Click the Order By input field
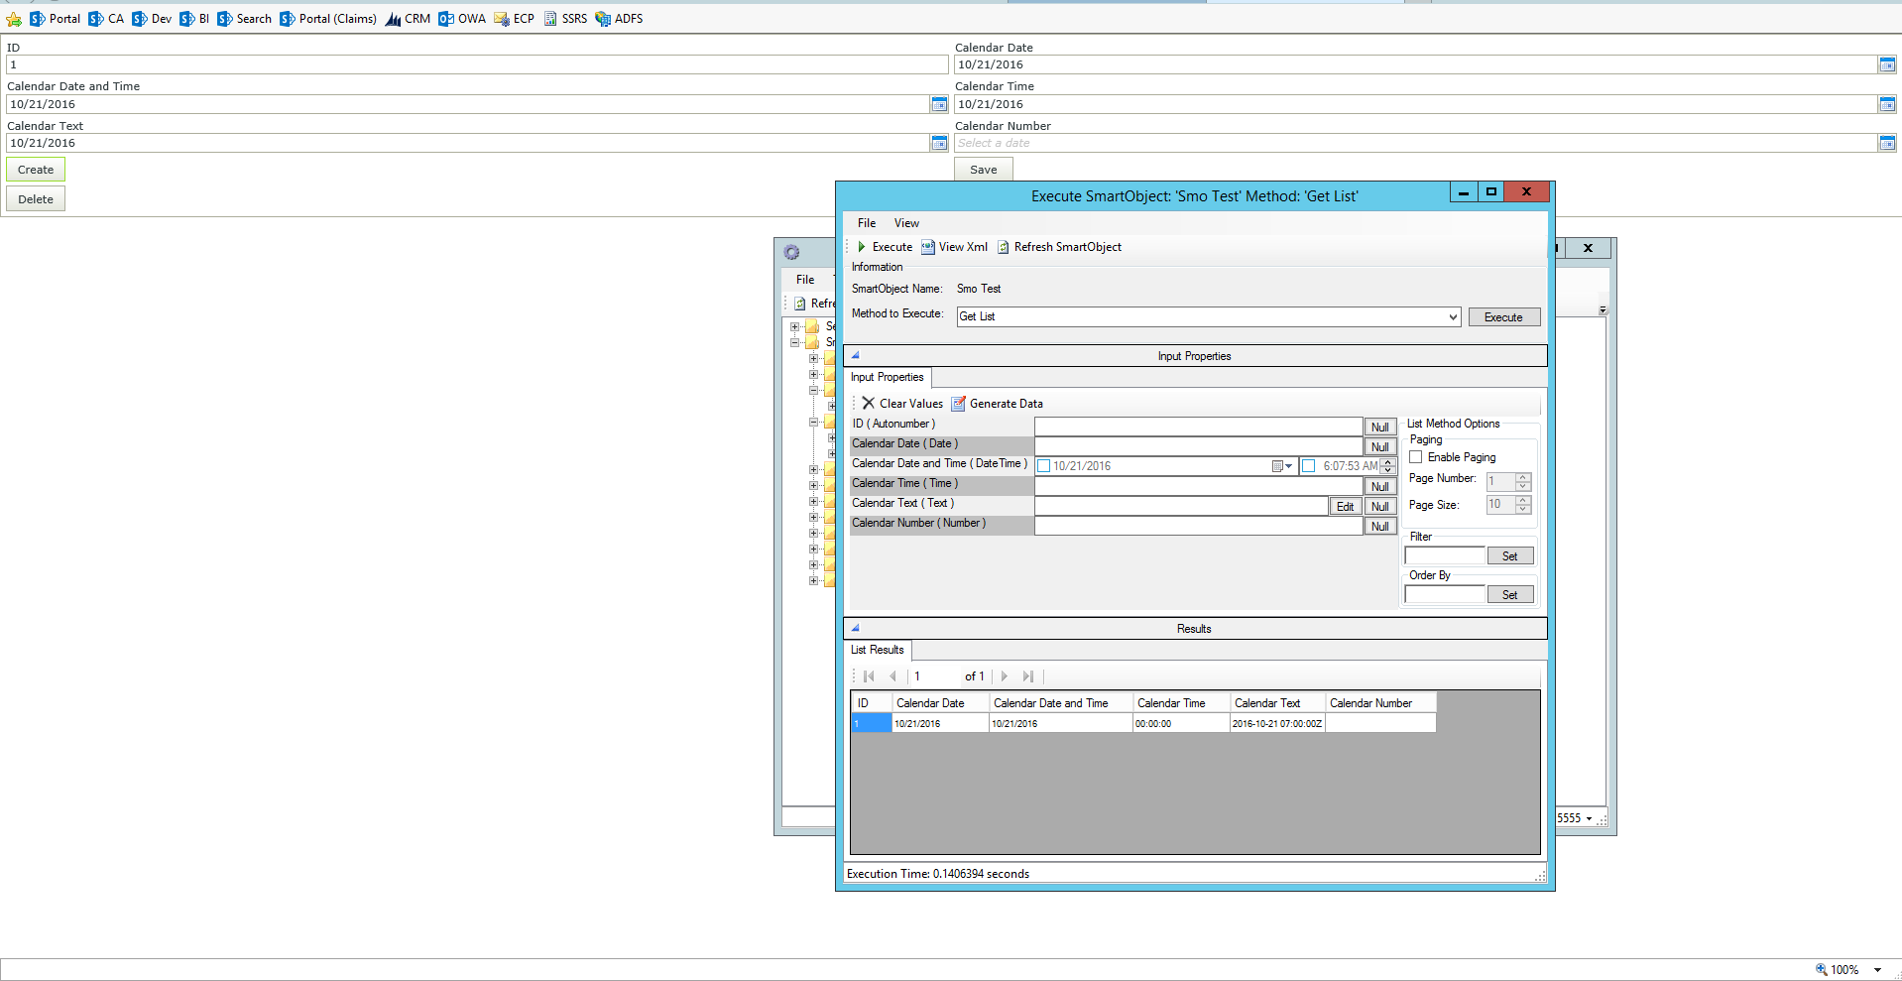This screenshot has height=981, width=1902. [x=1445, y=595]
